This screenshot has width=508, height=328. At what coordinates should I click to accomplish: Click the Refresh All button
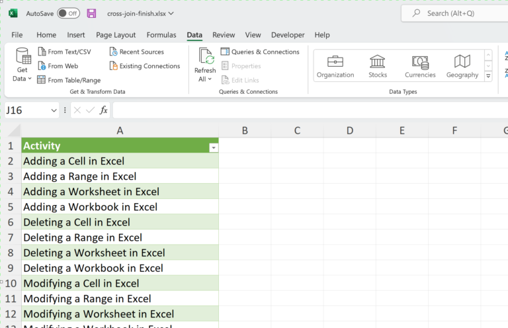205,65
